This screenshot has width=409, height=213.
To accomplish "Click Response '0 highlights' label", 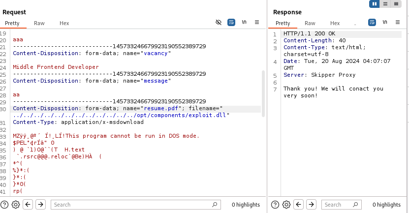I will pos(386,205).
